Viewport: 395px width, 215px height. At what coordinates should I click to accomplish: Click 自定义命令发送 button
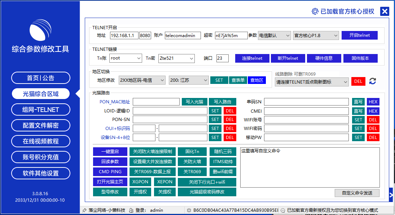pyautogui.click(x=357, y=193)
